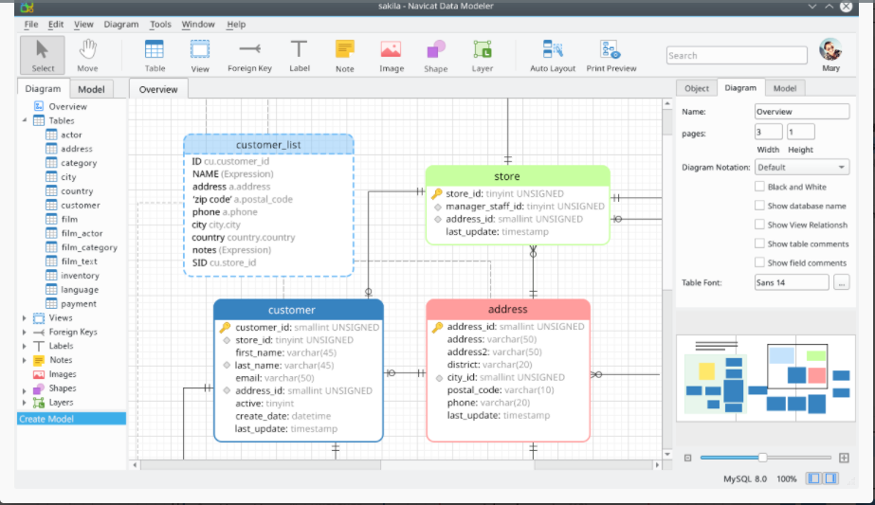Open the Model tab in properties panel
The width and height of the screenshot is (875, 505).
point(785,88)
